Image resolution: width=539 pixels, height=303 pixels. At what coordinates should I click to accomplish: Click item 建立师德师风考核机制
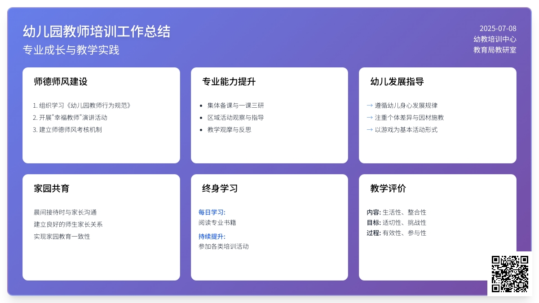coord(71,130)
